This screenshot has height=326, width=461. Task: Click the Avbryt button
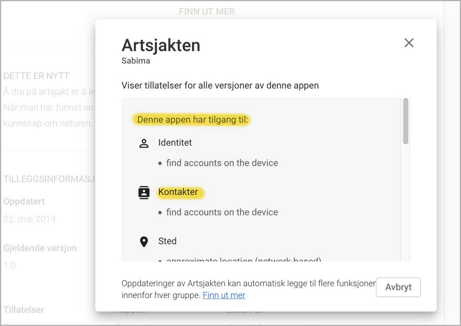(398, 287)
